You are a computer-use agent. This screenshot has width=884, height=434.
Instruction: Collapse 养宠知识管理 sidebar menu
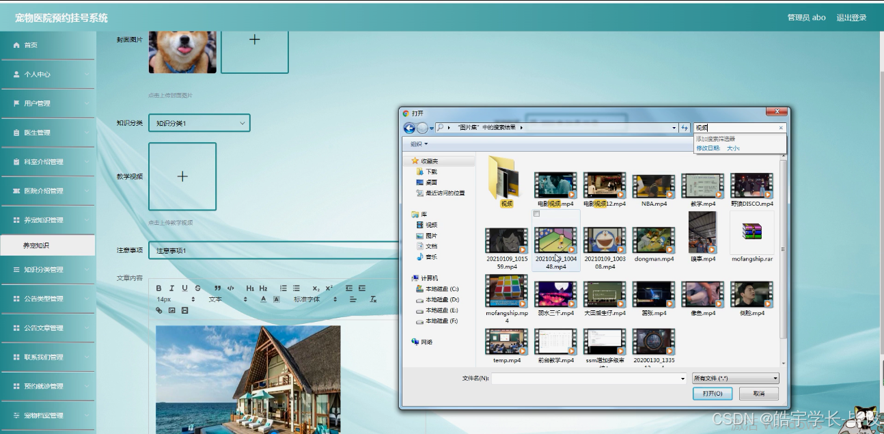pyautogui.click(x=48, y=220)
